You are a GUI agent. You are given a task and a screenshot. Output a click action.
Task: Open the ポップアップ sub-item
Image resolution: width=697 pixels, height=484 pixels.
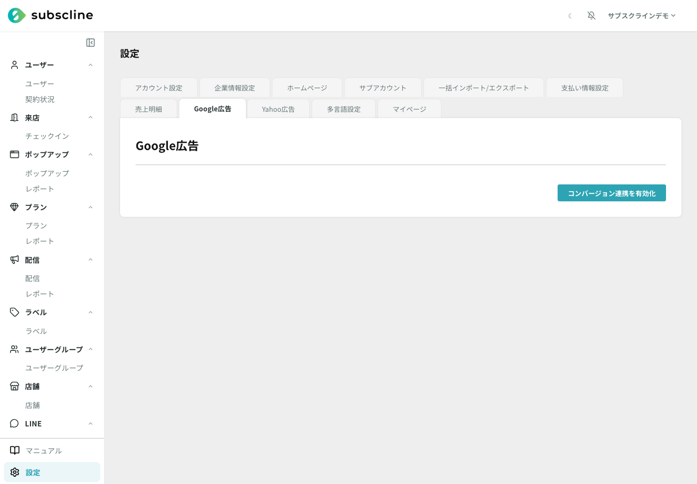click(x=47, y=173)
